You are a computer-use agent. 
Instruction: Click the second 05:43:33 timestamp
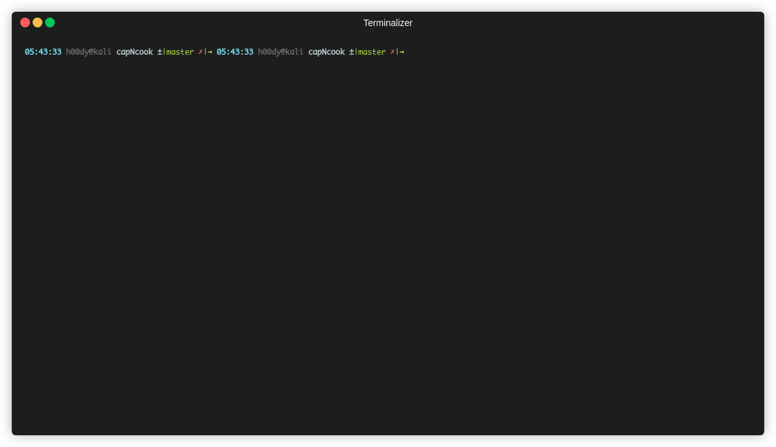(x=234, y=51)
